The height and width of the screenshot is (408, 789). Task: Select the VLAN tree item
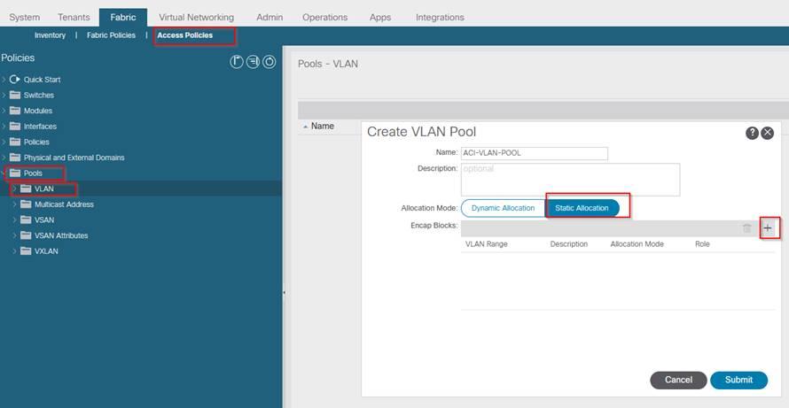click(44, 189)
